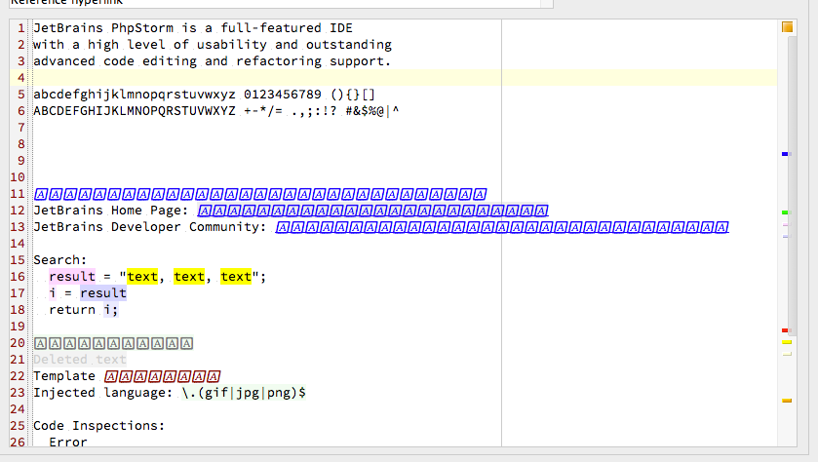The width and height of the screenshot is (818, 462).
Task: Click the 'Deleted text' line
Action: [80, 360]
